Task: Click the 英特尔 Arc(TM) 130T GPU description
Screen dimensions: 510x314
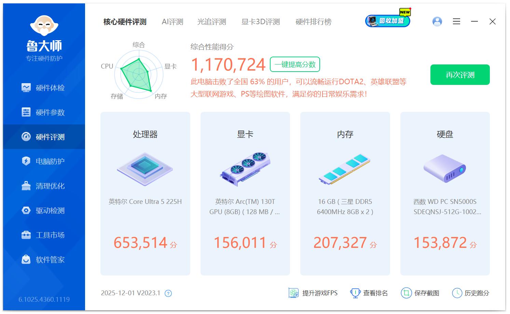Action: pyautogui.click(x=245, y=207)
